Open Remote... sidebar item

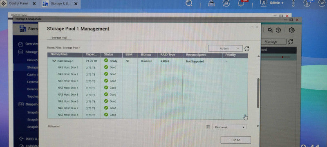(33, 89)
